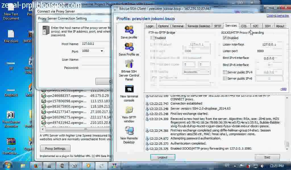Screen dimensions: 291x170
Task: Open Bitvise SSH Server Control Panel
Action: click(129, 64)
